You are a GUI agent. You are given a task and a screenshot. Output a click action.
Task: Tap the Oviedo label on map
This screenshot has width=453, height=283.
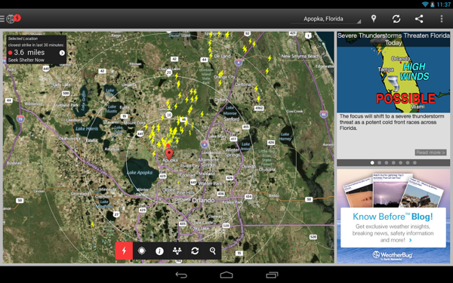click(248, 167)
